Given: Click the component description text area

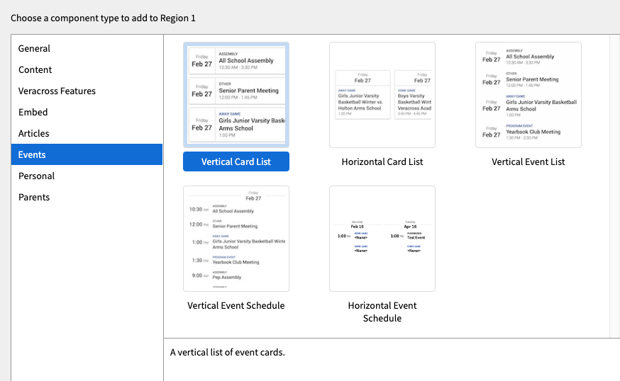Looking at the screenshot, I should click(x=392, y=360).
